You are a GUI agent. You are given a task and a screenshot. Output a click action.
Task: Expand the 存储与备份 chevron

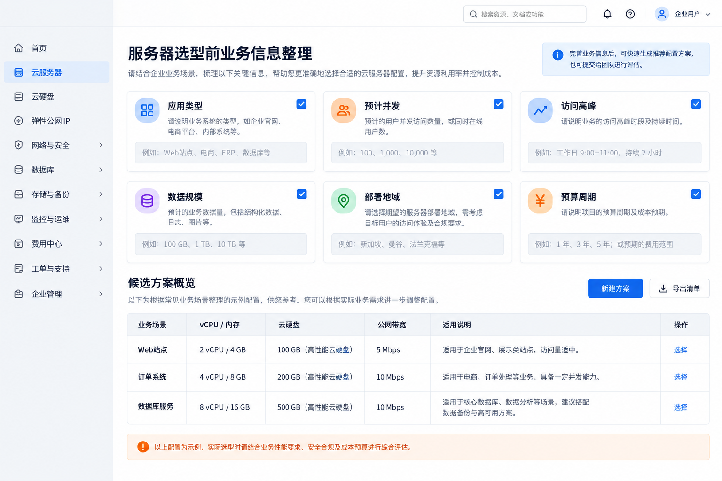(x=101, y=194)
